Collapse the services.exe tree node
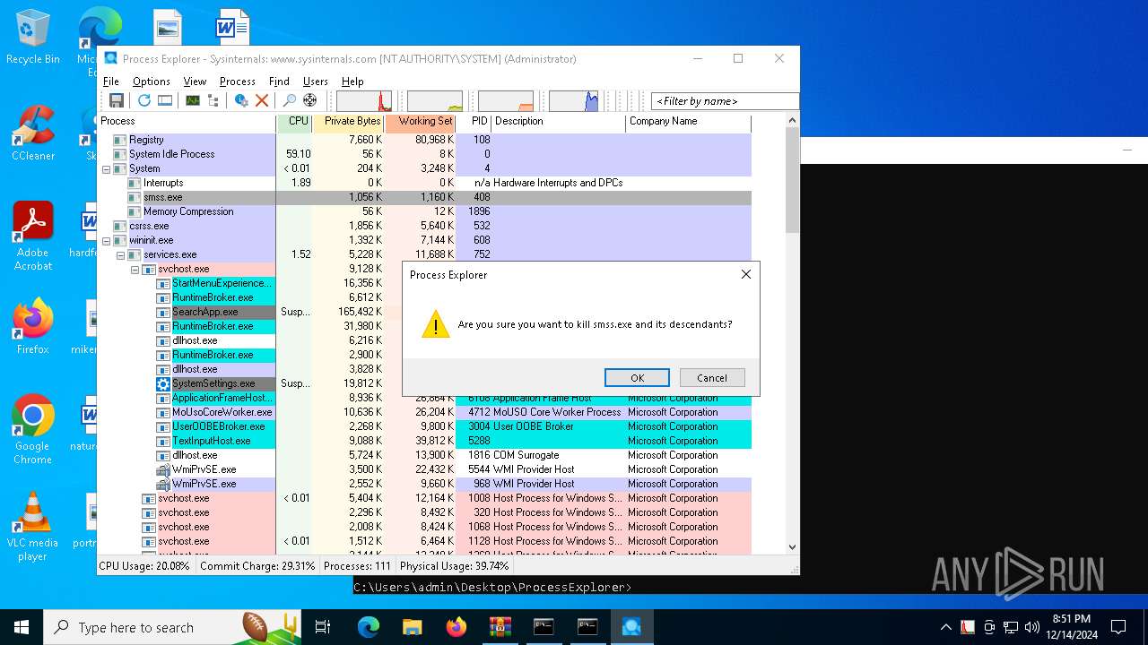Screen dimensions: 1148x645 (120, 254)
